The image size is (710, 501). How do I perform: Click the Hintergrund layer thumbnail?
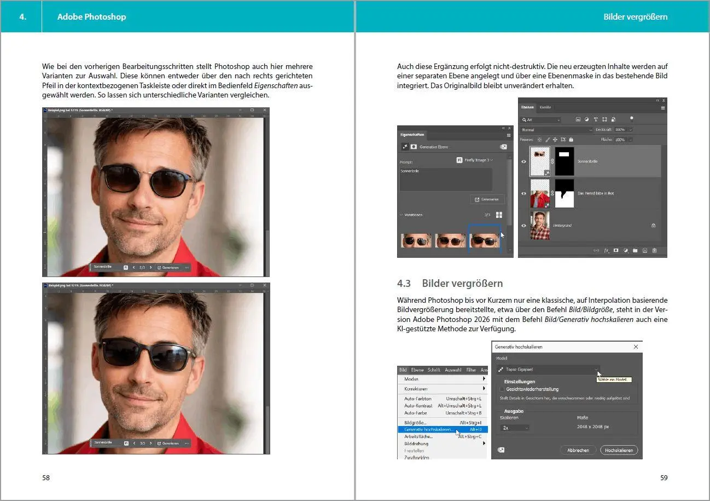point(540,226)
